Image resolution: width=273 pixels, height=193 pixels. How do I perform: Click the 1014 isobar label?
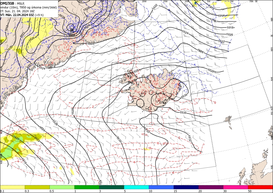(x=221, y=16)
